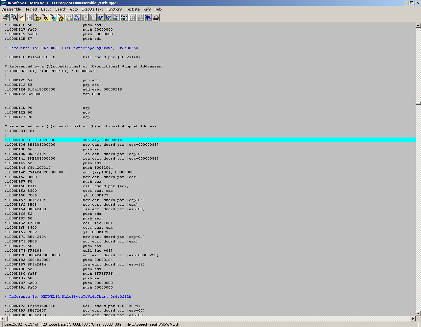The image size is (421, 327).
Task: Click the Ret JMP toolbar button
Action: pos(77,17)
